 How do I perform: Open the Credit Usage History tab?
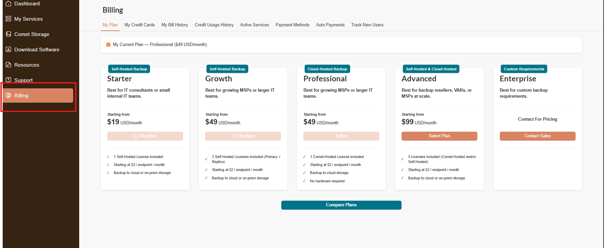[x=214, y=25]
